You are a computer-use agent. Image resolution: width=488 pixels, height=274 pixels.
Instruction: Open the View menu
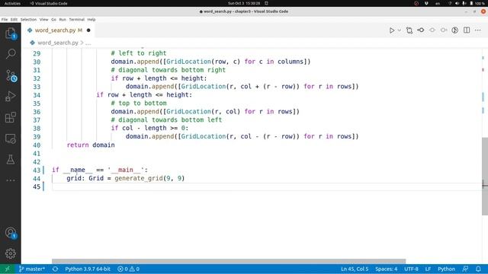point(44,19)
